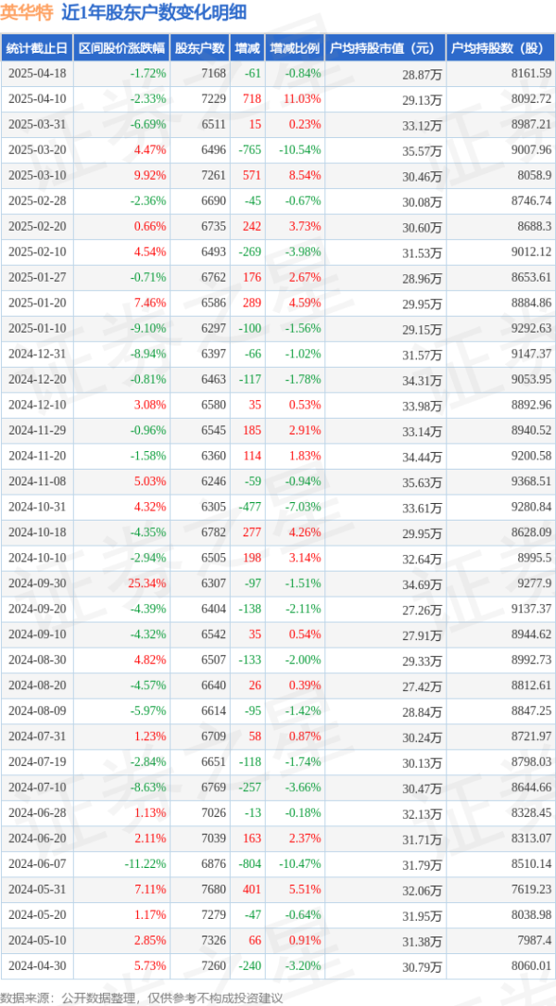Click the average shares value 8688.3

(535, 226)
